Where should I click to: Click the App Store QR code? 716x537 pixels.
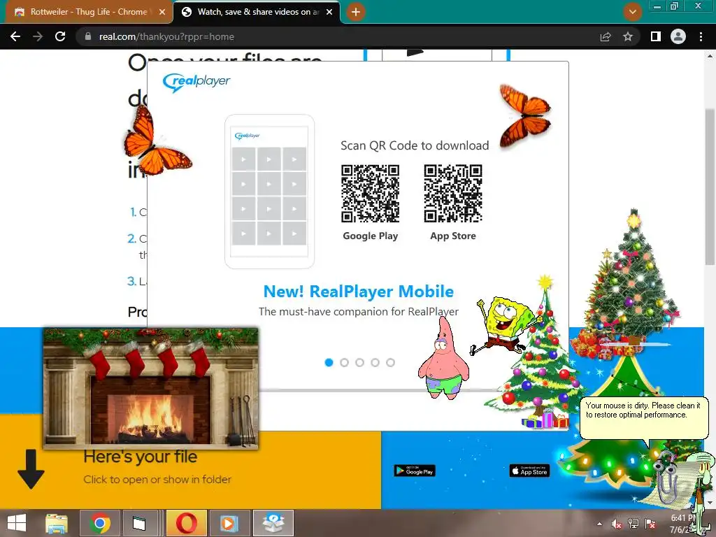pyautogui.click(x=453, y=194)
